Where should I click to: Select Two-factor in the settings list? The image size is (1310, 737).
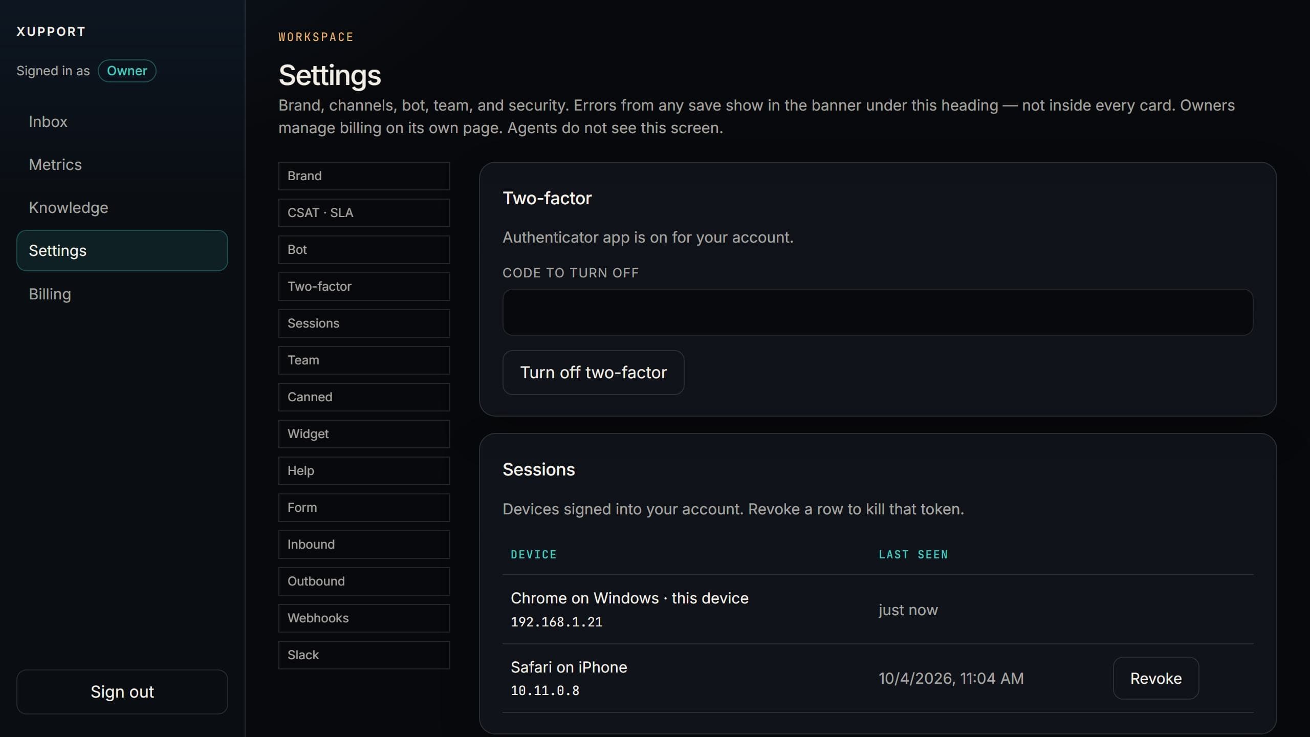[364, 286]
